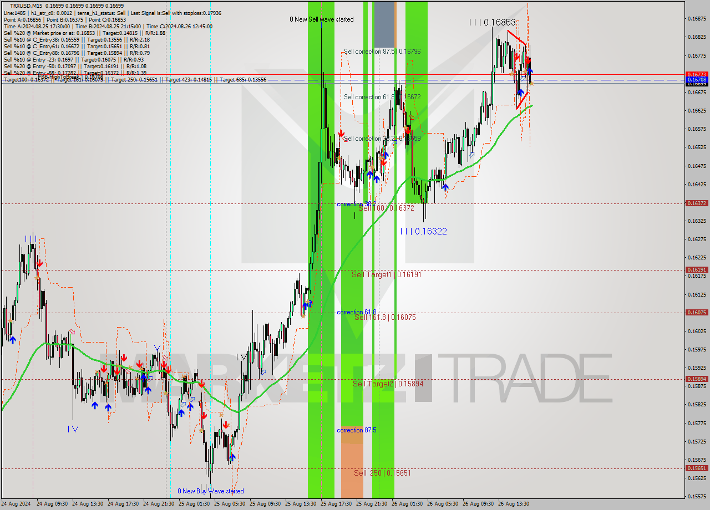Screen dimensions: 710x510
Task: Click the blue 'correction 61.8' label
Action: tap(356, 312)
